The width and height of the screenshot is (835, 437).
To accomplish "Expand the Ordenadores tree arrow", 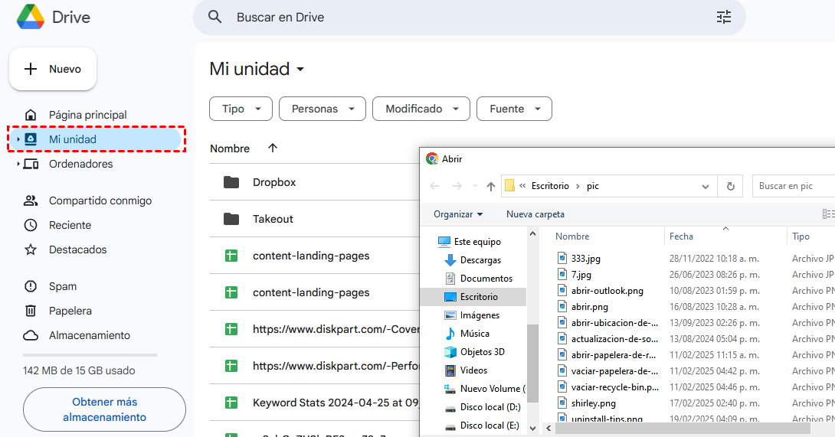I will [18, 165].
